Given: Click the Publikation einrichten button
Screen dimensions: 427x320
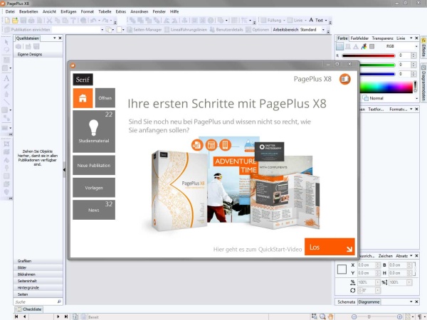Looking at the screenshot, I should tap(28, 30).
